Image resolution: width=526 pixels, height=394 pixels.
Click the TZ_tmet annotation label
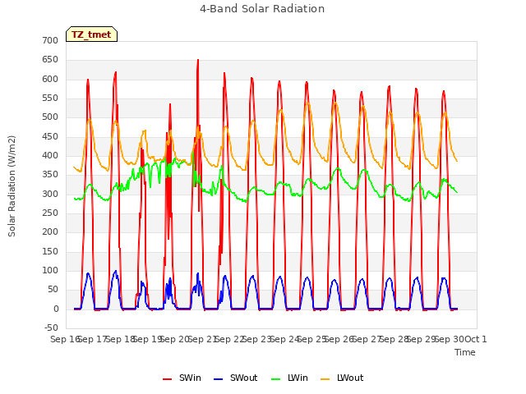[91, 34]
